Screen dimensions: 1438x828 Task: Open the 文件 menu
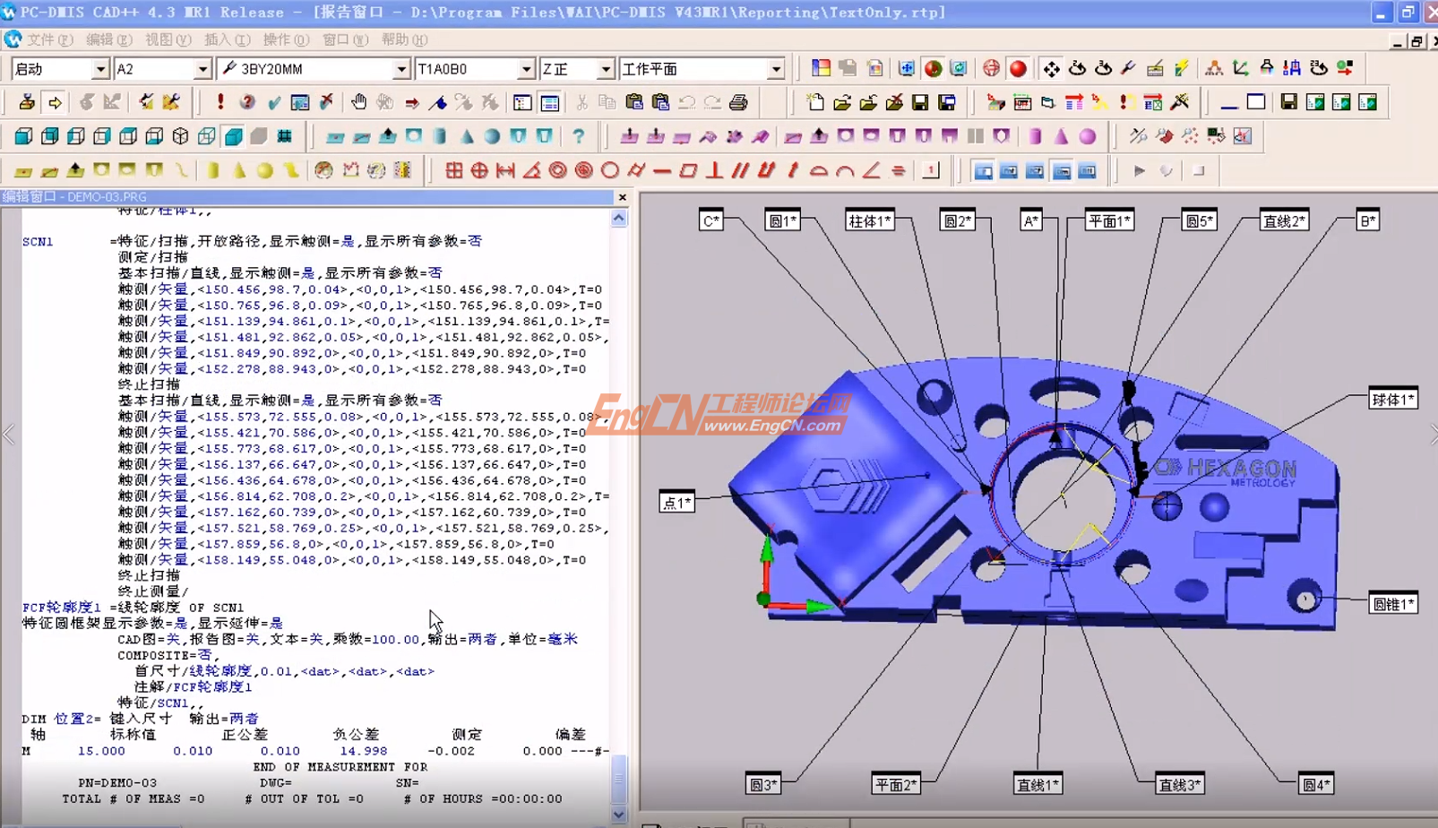click(x=49, y=39)
